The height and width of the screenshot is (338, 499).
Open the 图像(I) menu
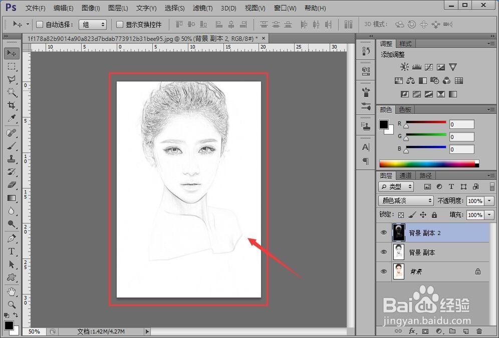click(x=91, y=8)
